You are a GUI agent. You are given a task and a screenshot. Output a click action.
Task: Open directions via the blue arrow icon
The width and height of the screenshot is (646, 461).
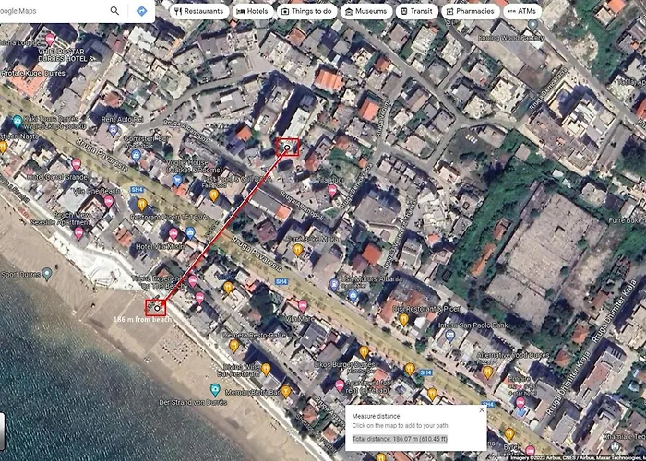[x=141, y=11]
